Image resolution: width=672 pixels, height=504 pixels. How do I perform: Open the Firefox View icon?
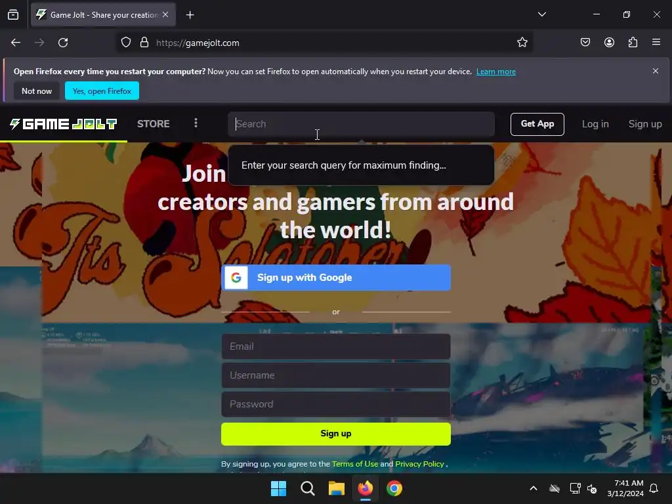[13, 15]
